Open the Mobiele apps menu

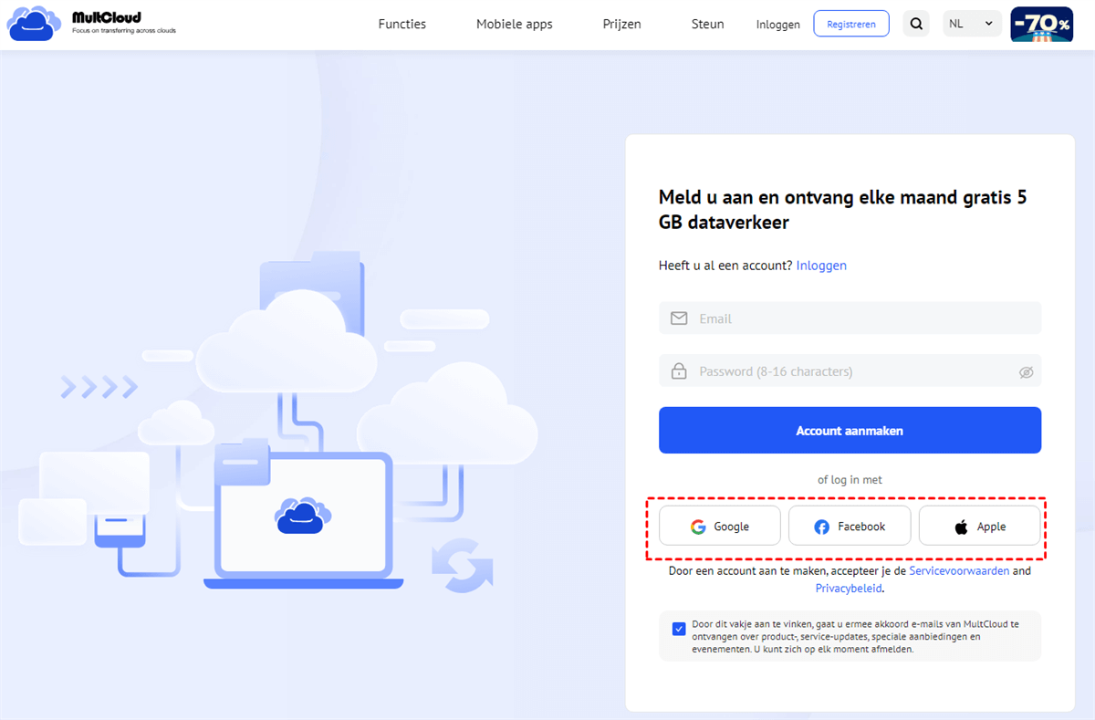click(x=515, y=25)
